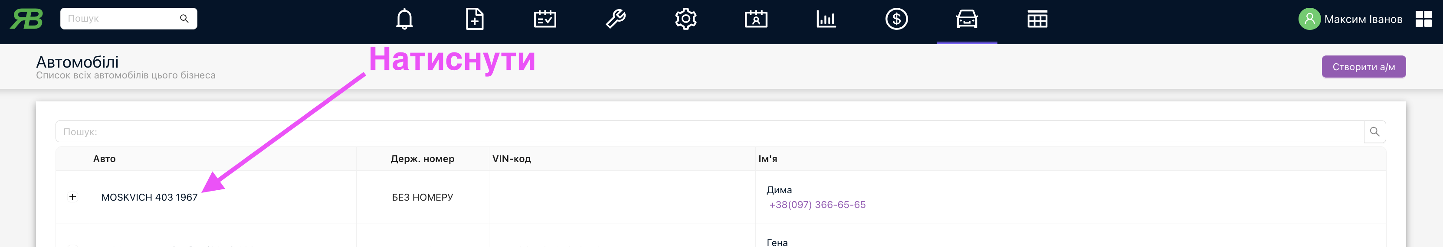Screen dimensions: 1443x247
Task: Open the calendar tasks icon
Action: click(x=544, y=19)
